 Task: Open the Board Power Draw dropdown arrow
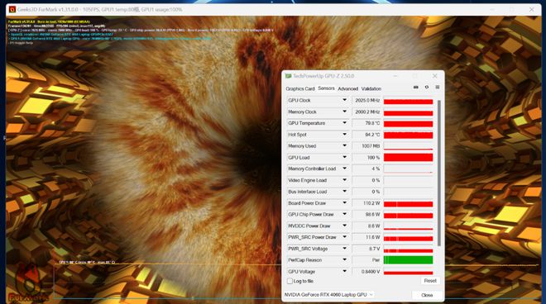344,203
